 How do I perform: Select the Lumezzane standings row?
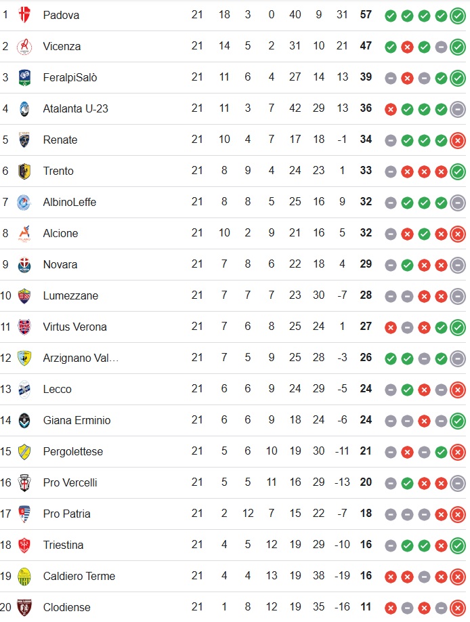[235, 296]
